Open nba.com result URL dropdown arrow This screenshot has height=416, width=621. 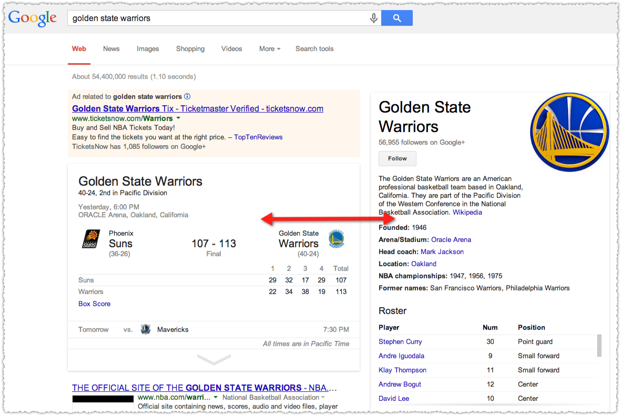pyautogui.click(x=216, y=397)
